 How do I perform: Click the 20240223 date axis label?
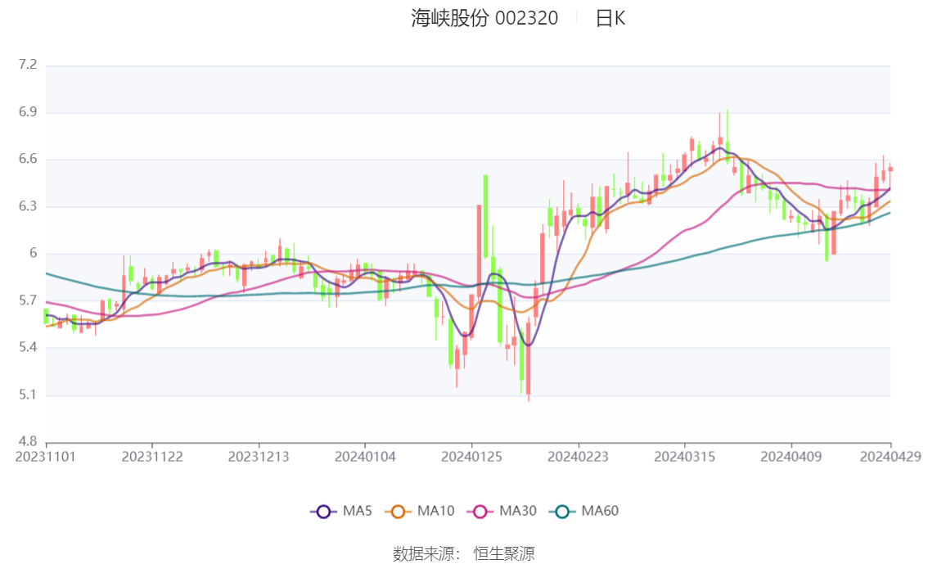click(578, 457)
